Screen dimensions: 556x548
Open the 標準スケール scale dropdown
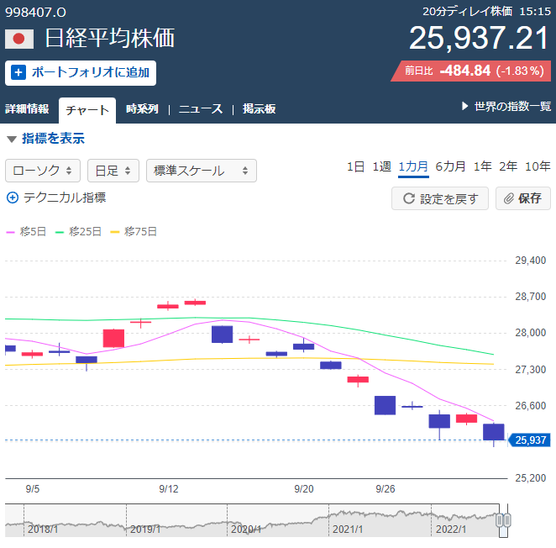[x=202, y=171]
